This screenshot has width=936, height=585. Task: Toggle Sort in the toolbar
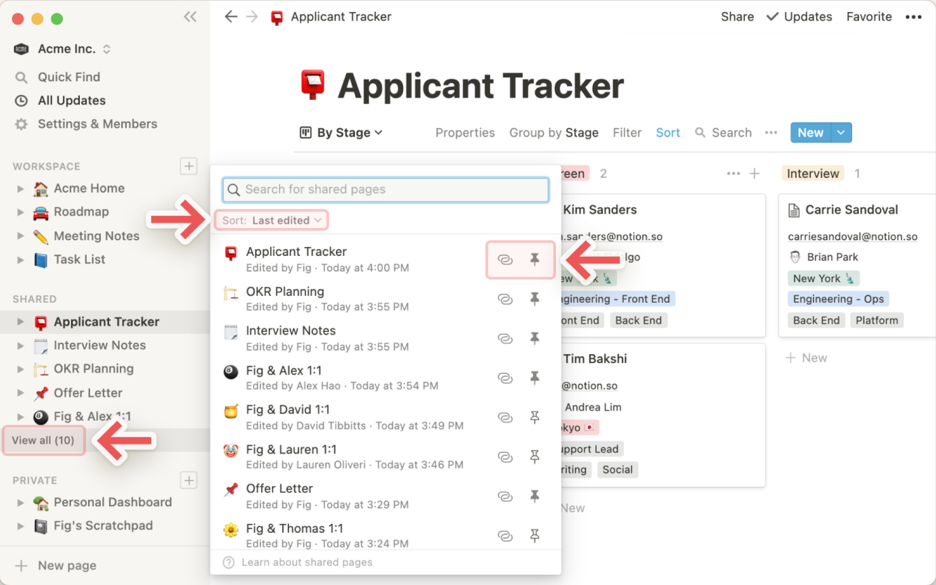point(668,132)
